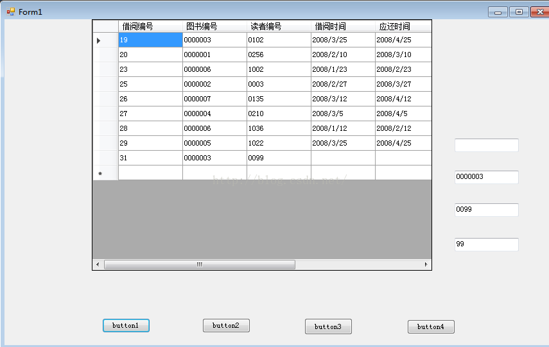Click the right arrow of the horizontal scrollbar

coord(426,264)
